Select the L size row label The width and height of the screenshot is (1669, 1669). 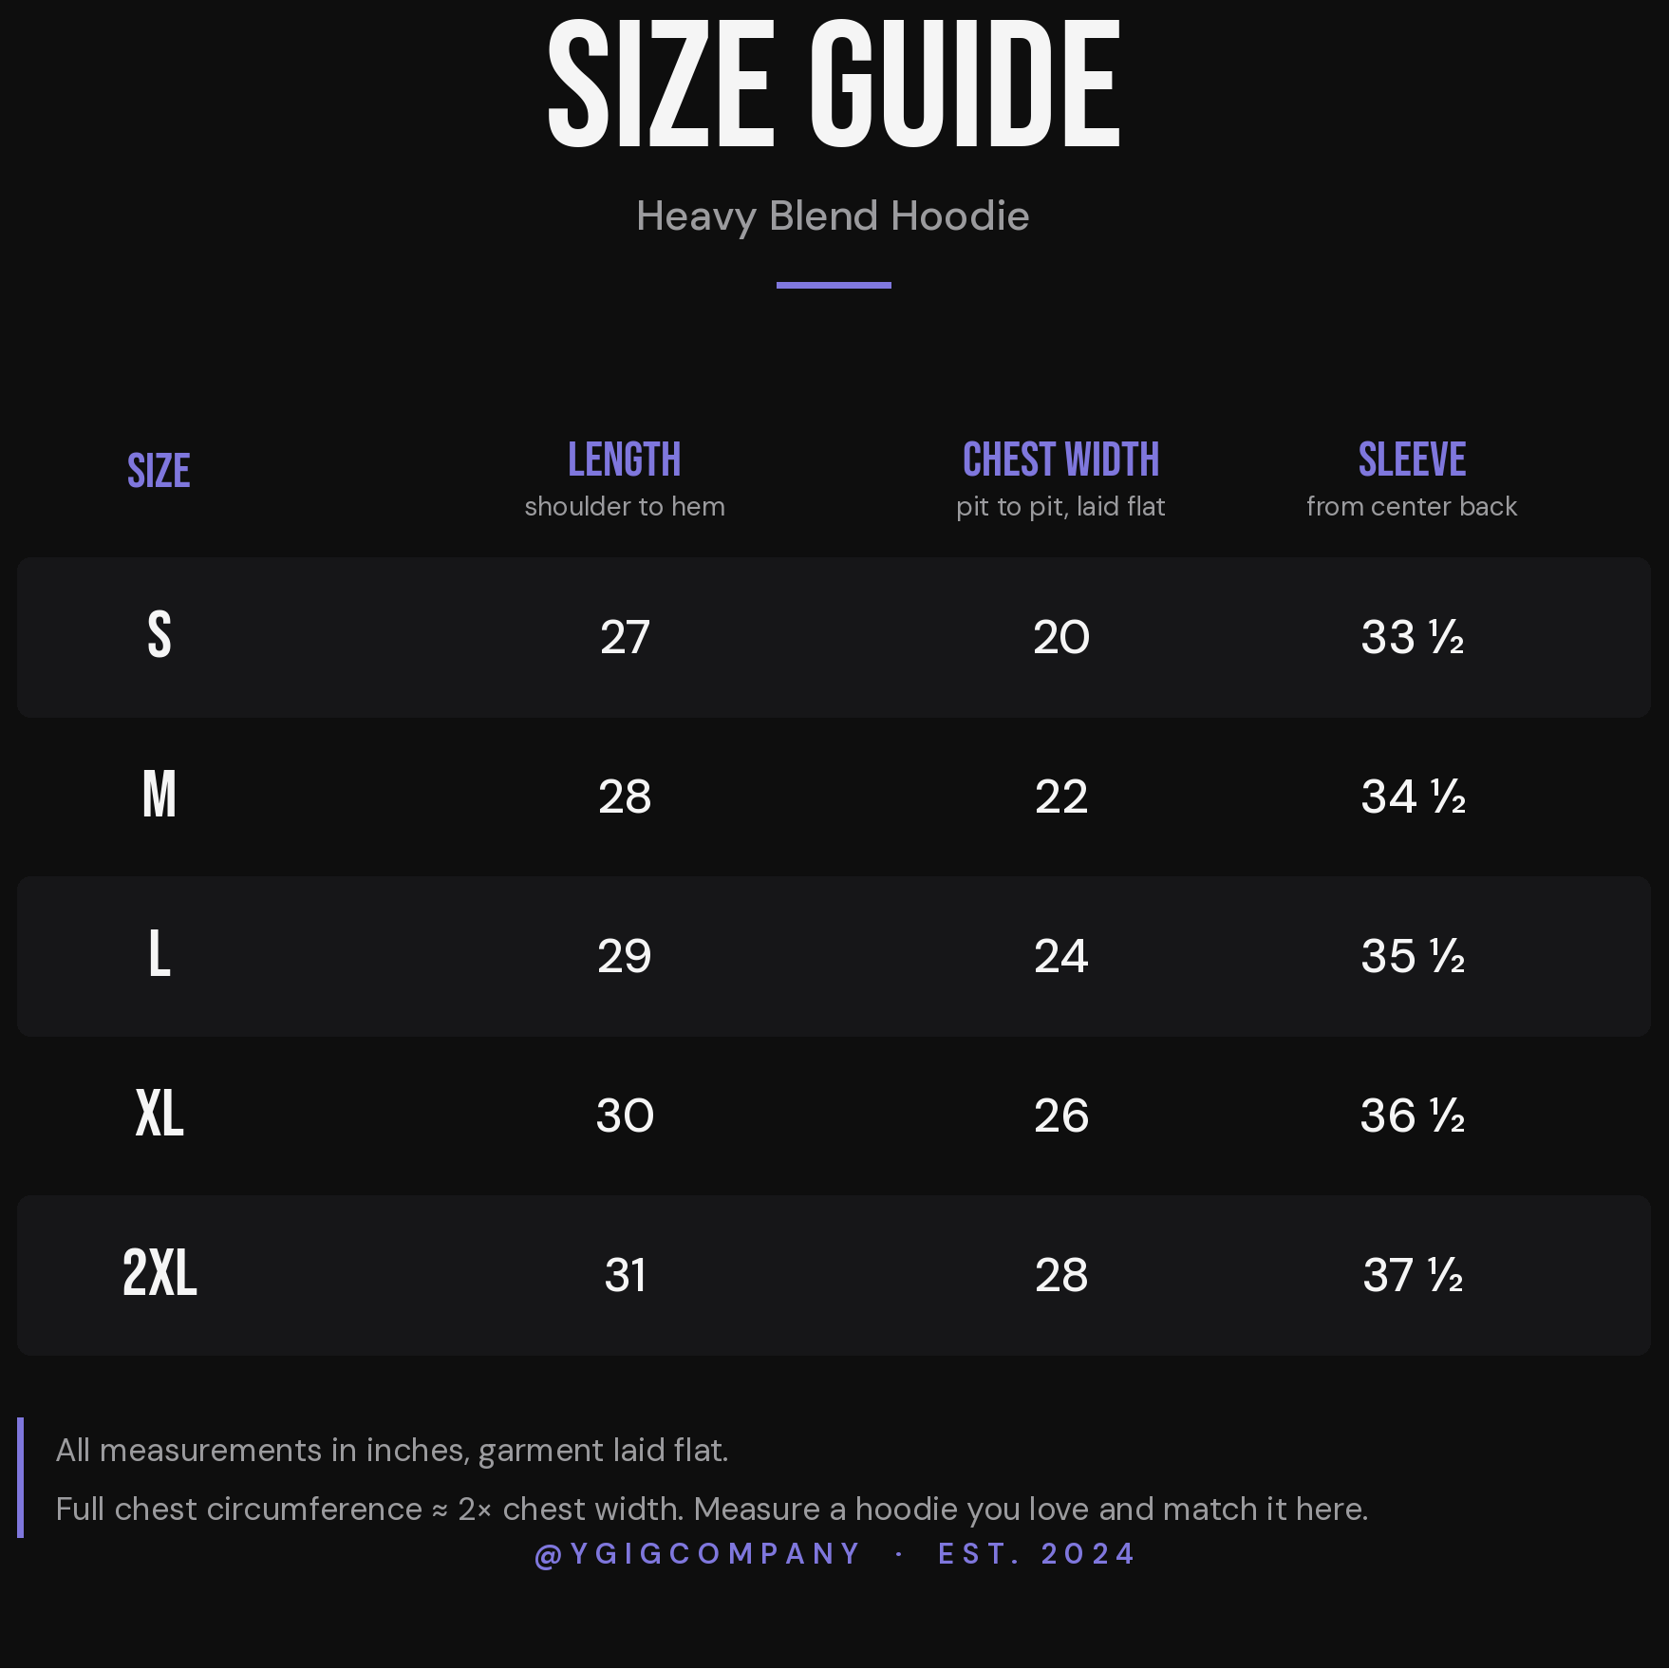click(x=159, y=954)
